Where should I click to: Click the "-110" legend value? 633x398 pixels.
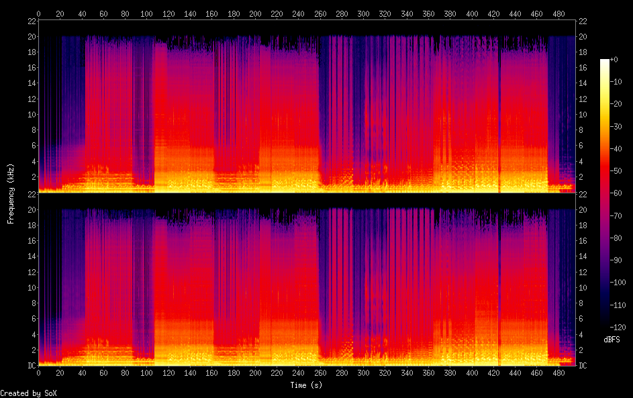pyautogui.click(x=618, y=305)
